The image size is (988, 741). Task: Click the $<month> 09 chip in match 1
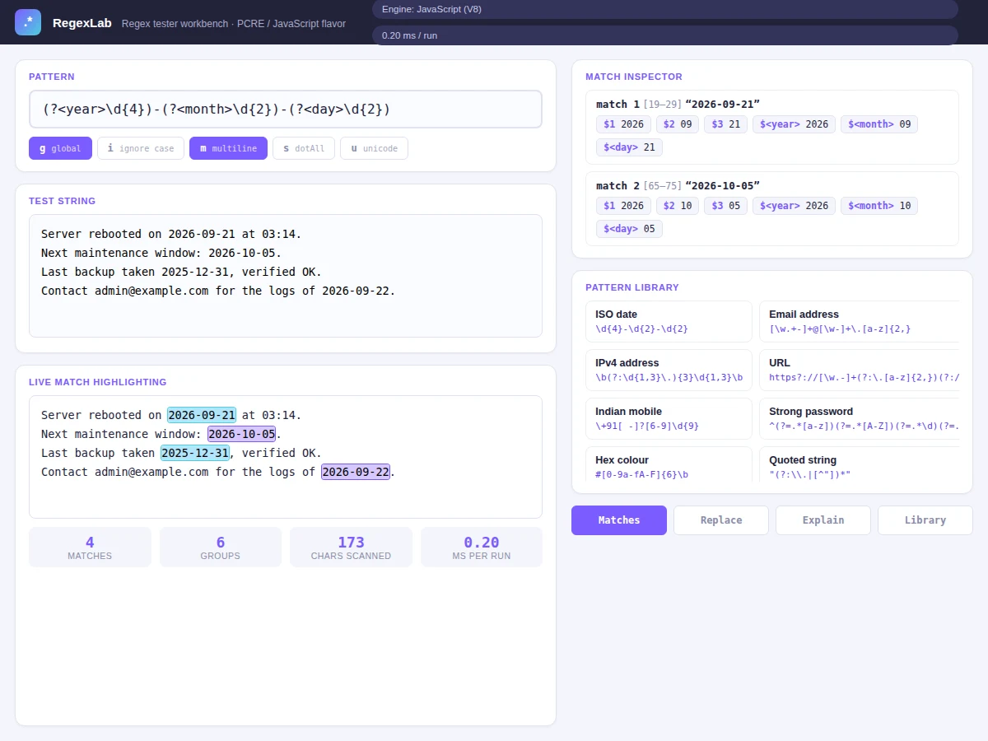coord(879,124)
